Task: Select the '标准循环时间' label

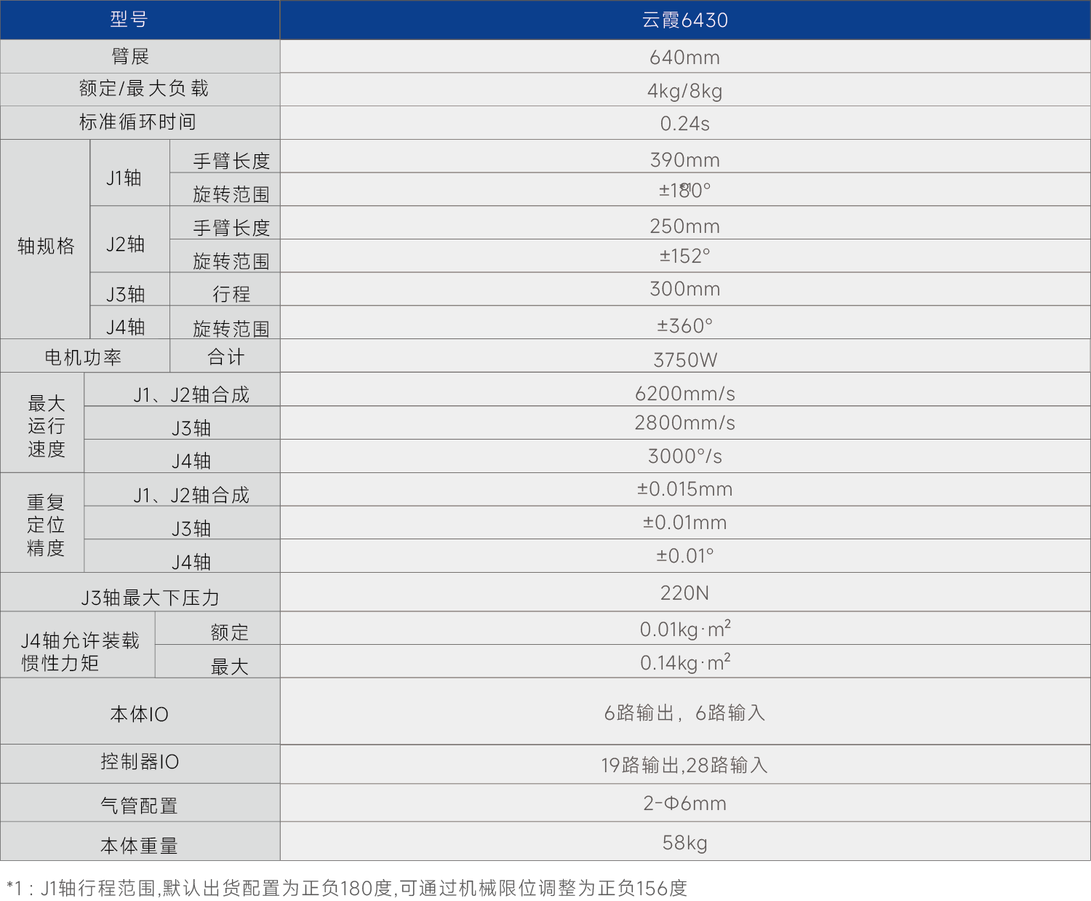Action: tap(137, 122)
